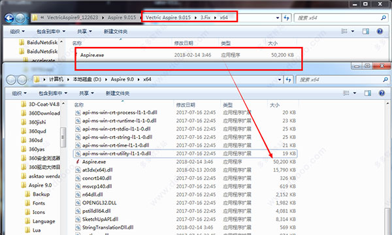Viewport: 392px width, 235px height.
Task: Toggle preview pane icon in front window
Action: point(368,93)
